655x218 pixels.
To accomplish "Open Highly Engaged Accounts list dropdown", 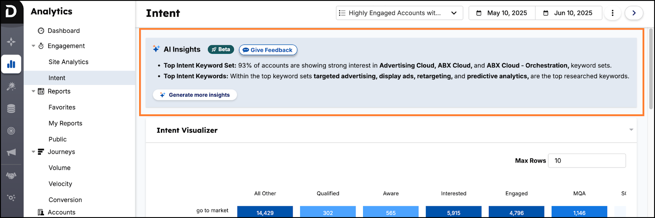I will (x=399, y=13).
